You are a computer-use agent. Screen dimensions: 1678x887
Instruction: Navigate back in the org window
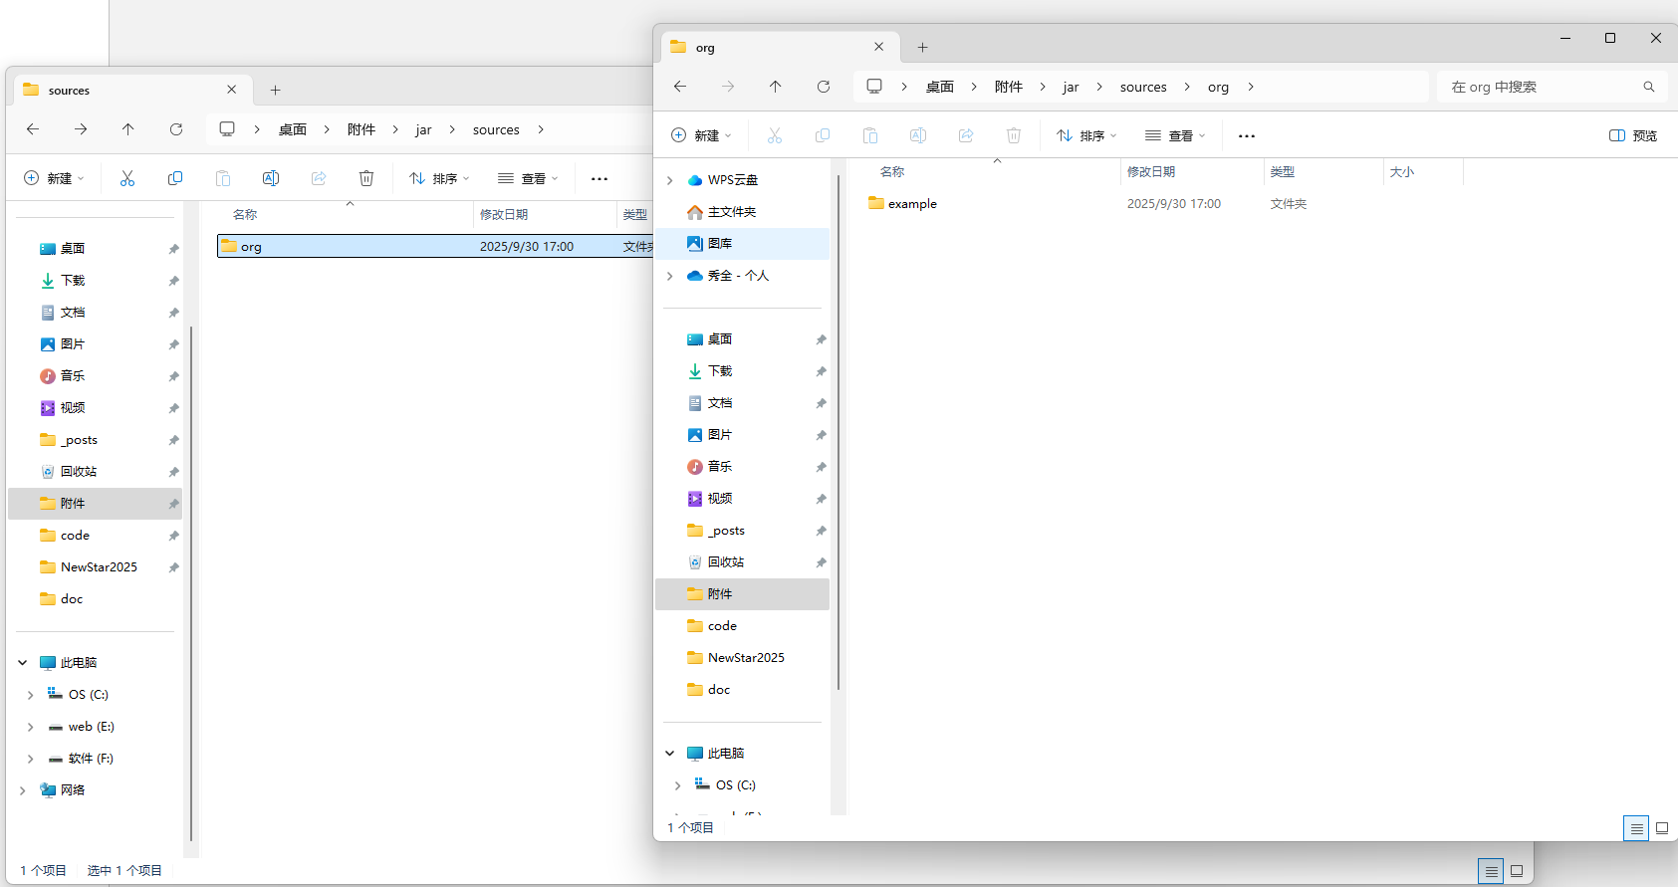point(680,87)
